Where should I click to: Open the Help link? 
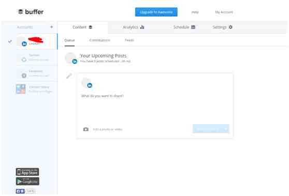click(x=195, y=12)
